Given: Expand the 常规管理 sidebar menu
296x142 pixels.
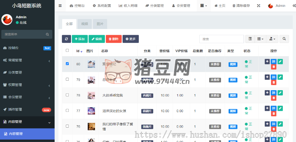Looking at the screenshot, I should pos(27,60).
